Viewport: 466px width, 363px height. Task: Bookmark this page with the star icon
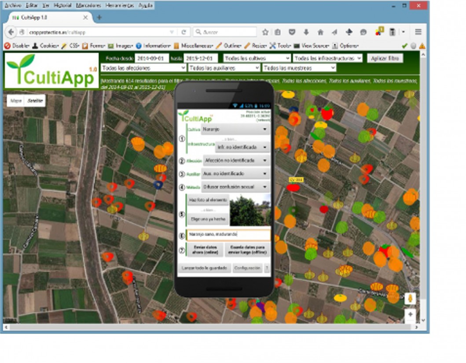(265, 32)
